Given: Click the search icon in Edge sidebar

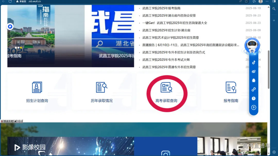Looking at the screenshot, I should point(274,9).
